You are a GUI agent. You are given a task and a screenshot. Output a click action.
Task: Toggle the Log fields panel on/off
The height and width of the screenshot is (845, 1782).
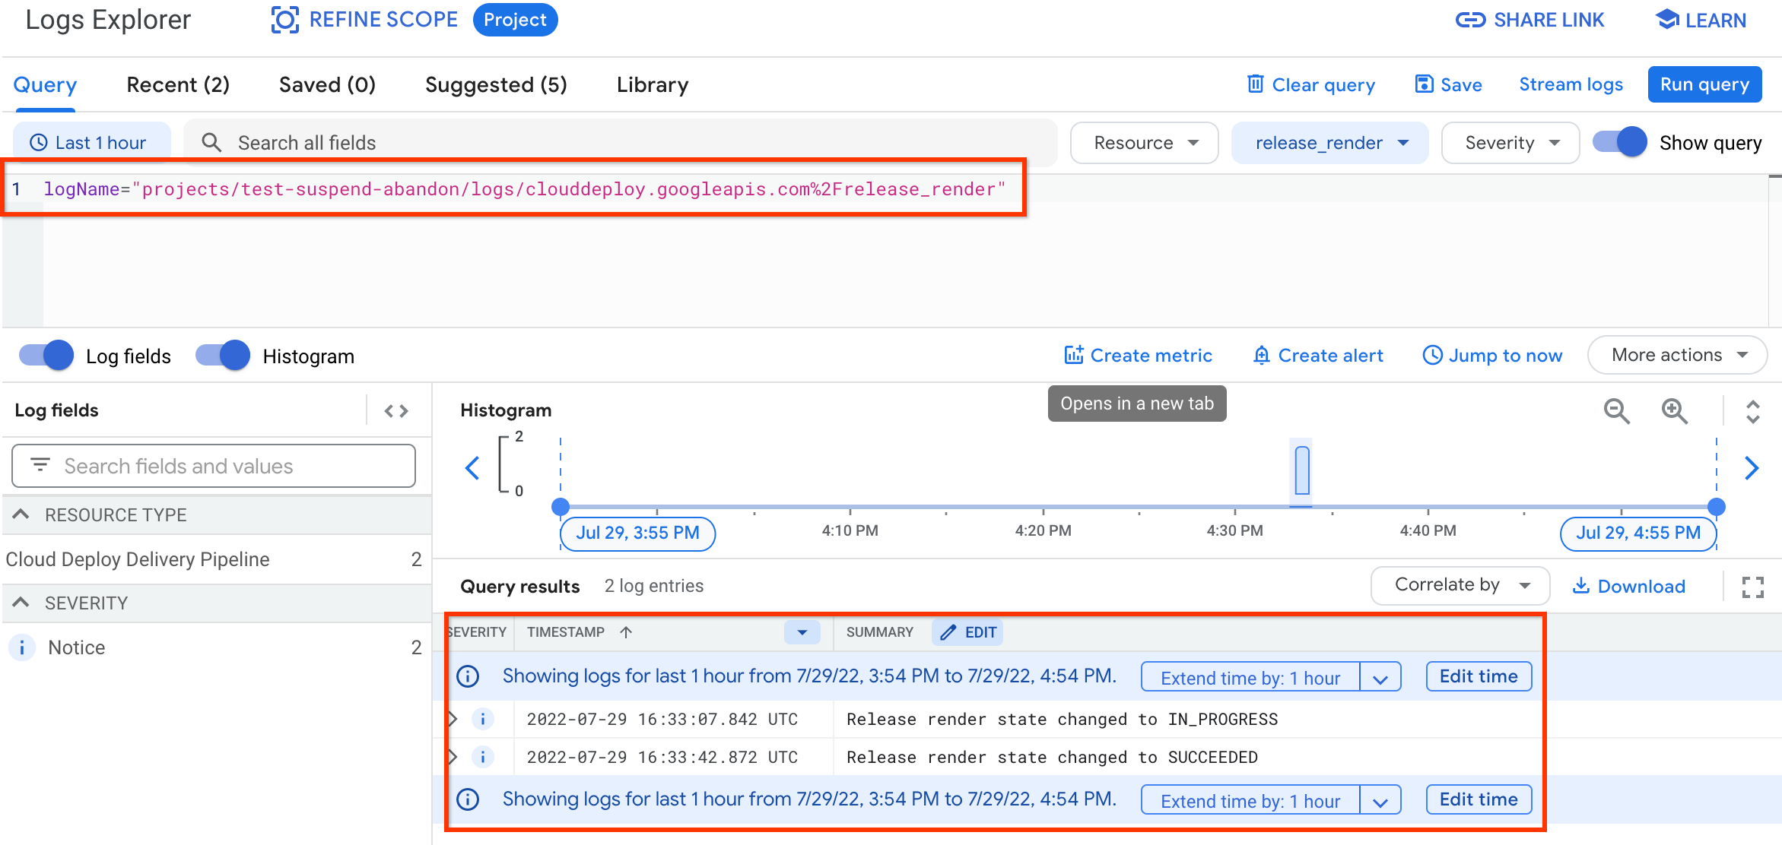46,356
